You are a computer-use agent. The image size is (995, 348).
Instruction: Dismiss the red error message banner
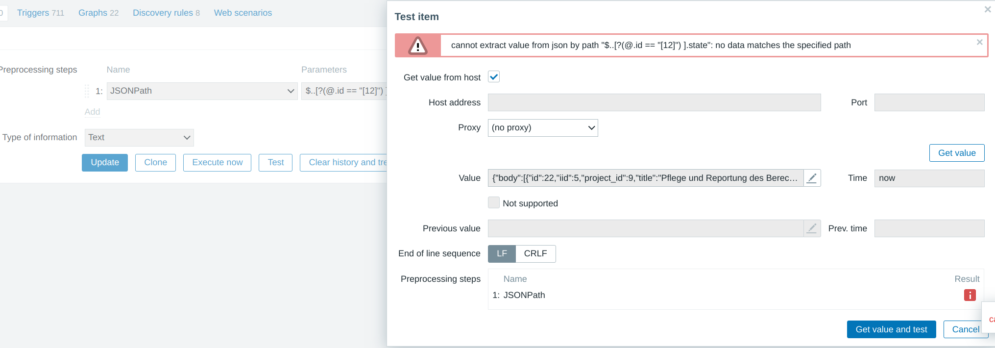979,42
